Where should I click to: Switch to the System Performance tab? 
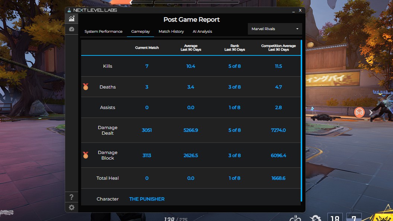[103, 31]
